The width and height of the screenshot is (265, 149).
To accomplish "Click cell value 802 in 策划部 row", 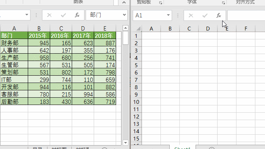I will coord(61,72).
